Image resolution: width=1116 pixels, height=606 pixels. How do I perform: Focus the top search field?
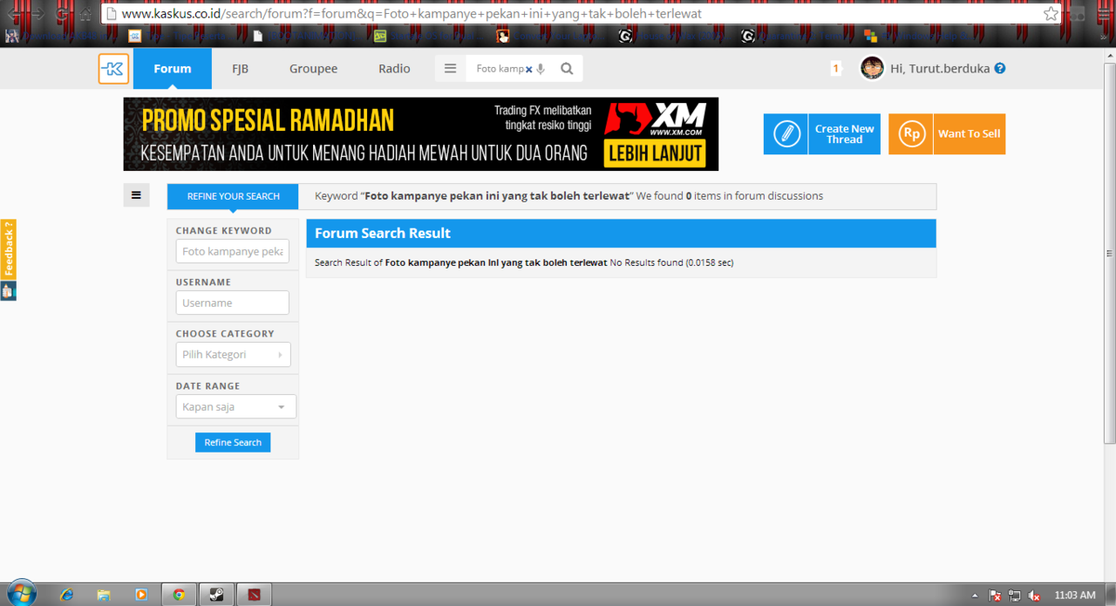(500, 69)
